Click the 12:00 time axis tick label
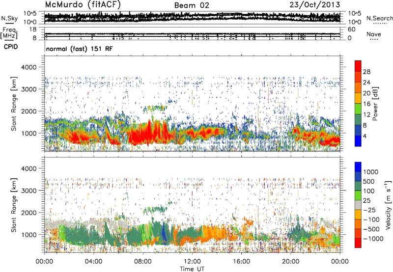The height and width of the screenshot is (272, 393). coord(192,262)
